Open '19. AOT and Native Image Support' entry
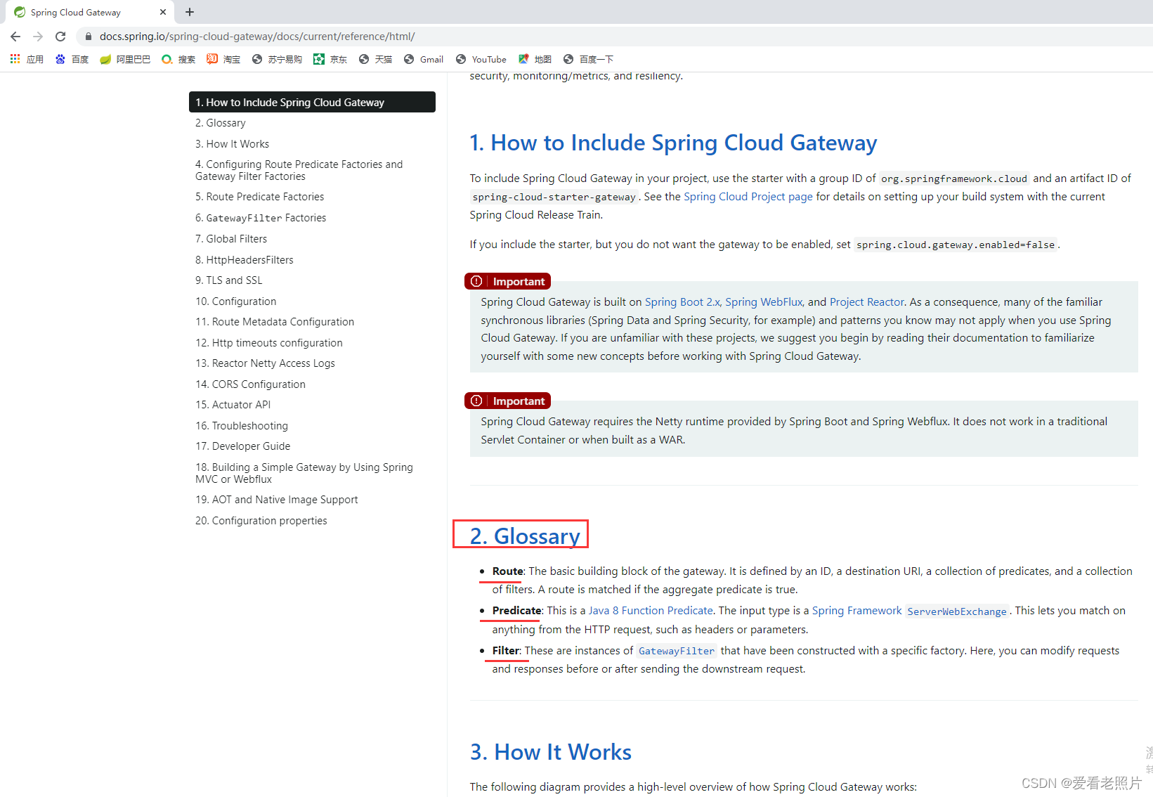 (277, 500)
